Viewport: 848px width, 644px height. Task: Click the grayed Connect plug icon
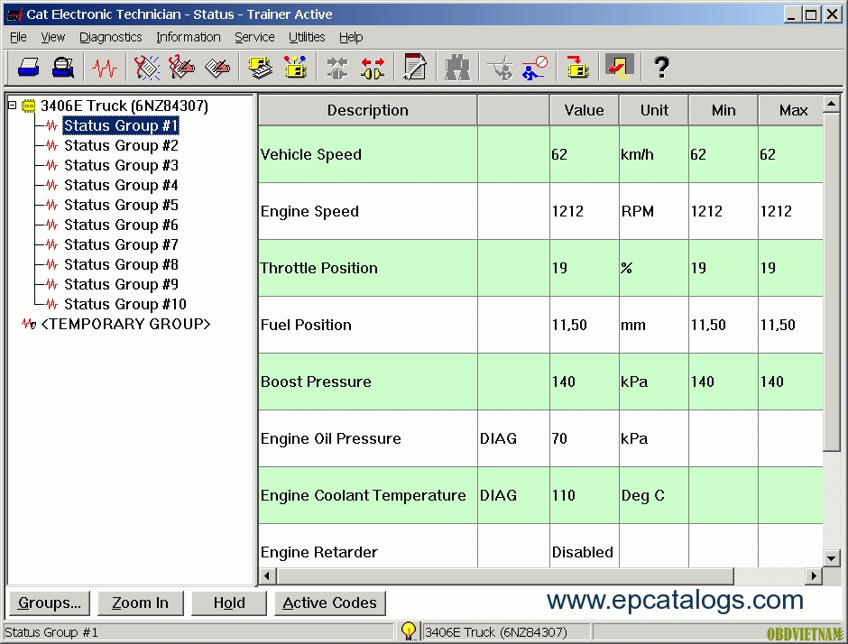click(337, 69)
